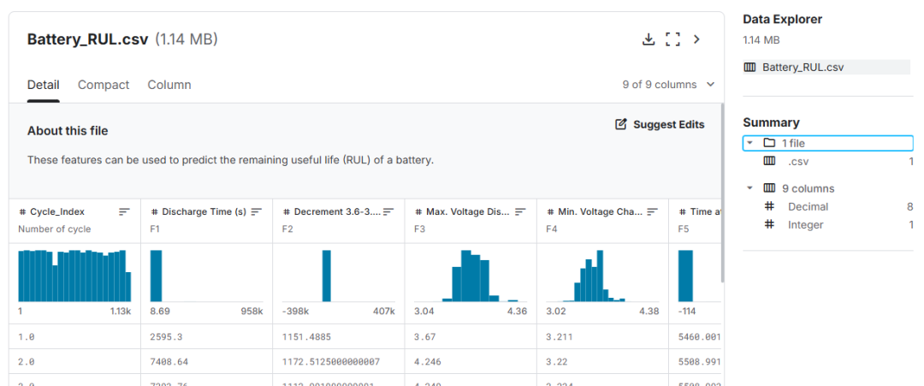Collapse the 1 file summary section

click(x=749, y=143)
